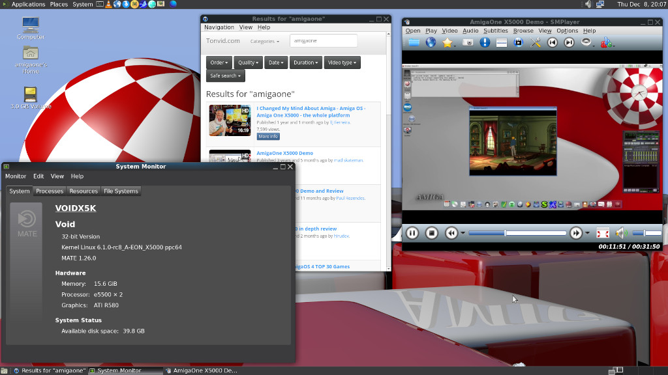
Task: Jump to the previous track in SMPlayer toolbar
Action: click(552, 42)
